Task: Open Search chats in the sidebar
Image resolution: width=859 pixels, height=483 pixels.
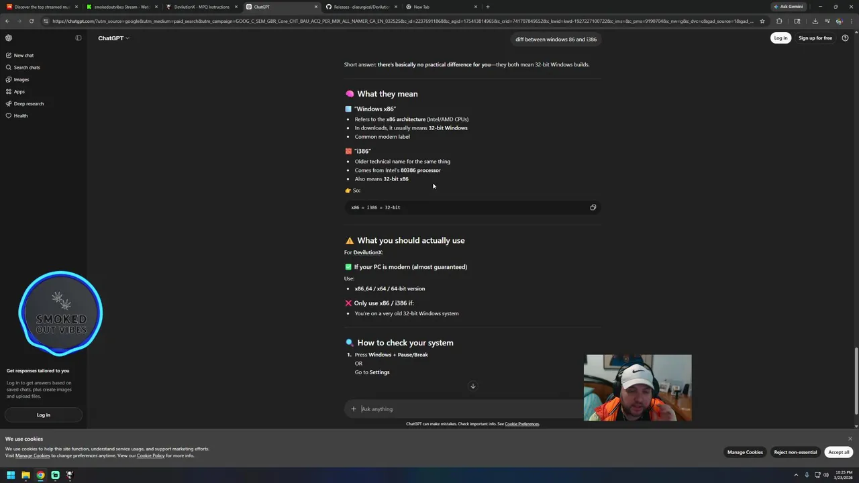Action: pyautogui.click(x=27, y=68)
